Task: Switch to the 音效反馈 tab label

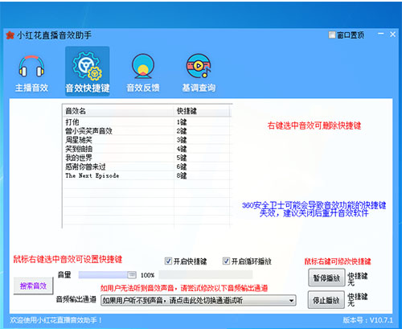Action: pyautogui.click(x=143, y=88)
